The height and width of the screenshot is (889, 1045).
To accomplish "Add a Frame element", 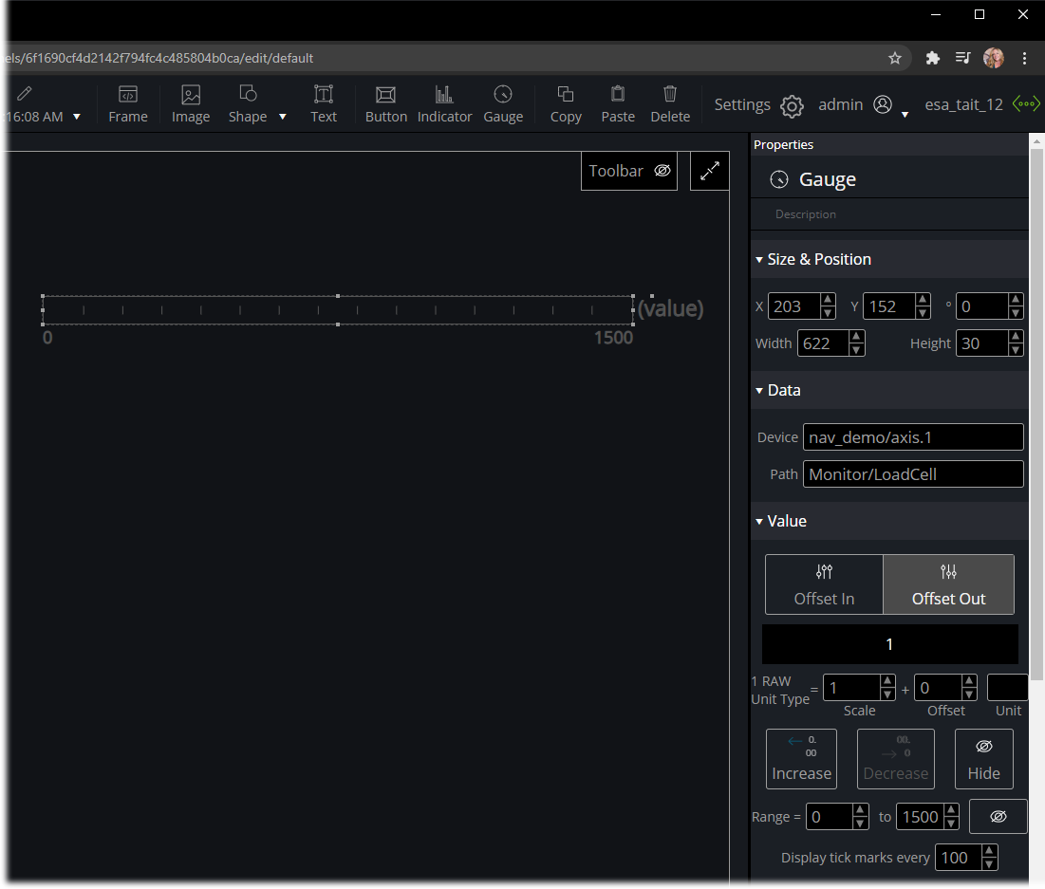I will coord(128,104).
